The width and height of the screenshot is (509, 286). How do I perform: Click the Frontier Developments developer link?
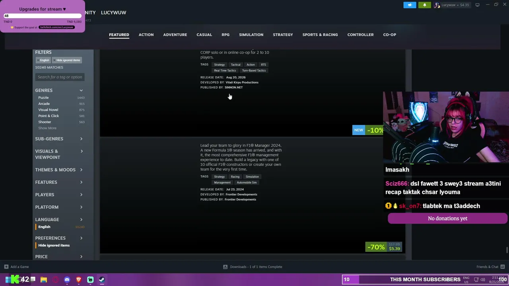coord(241,194)
